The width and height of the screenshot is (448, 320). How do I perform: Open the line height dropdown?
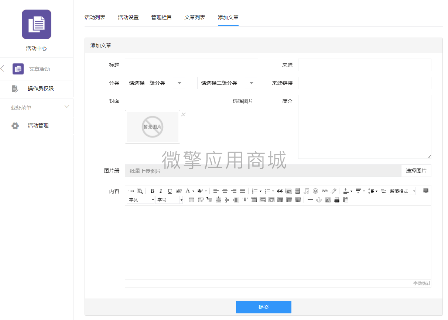point(376,191)
